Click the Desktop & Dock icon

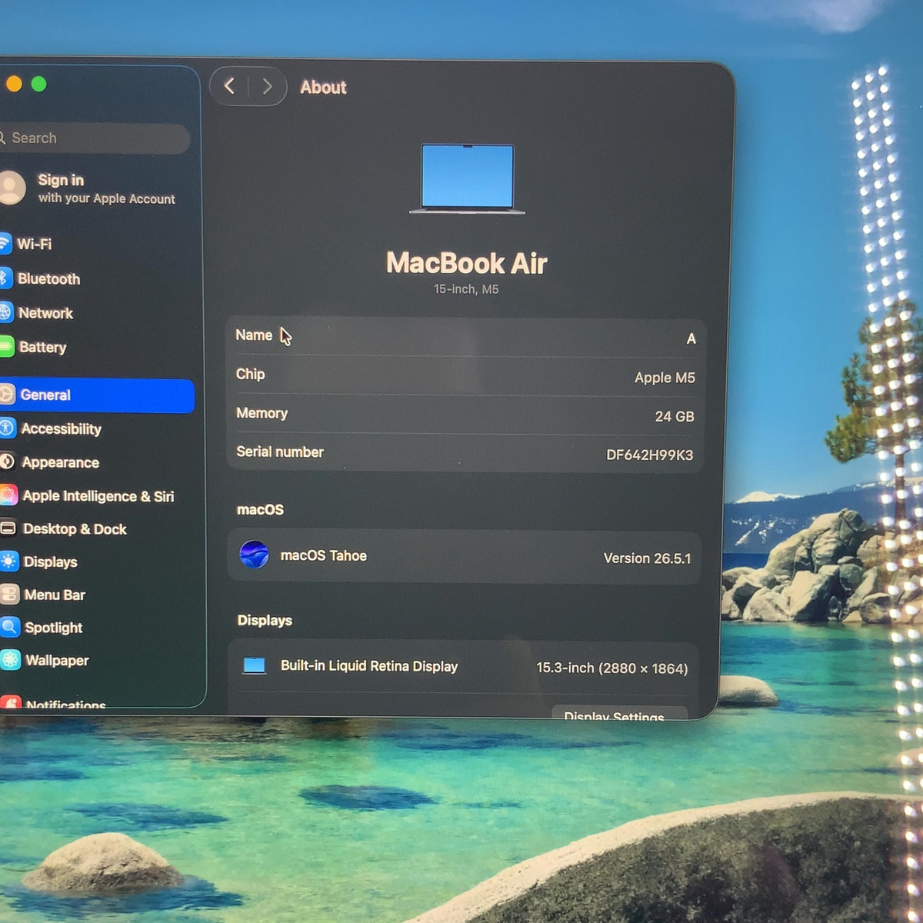[8, 528]
